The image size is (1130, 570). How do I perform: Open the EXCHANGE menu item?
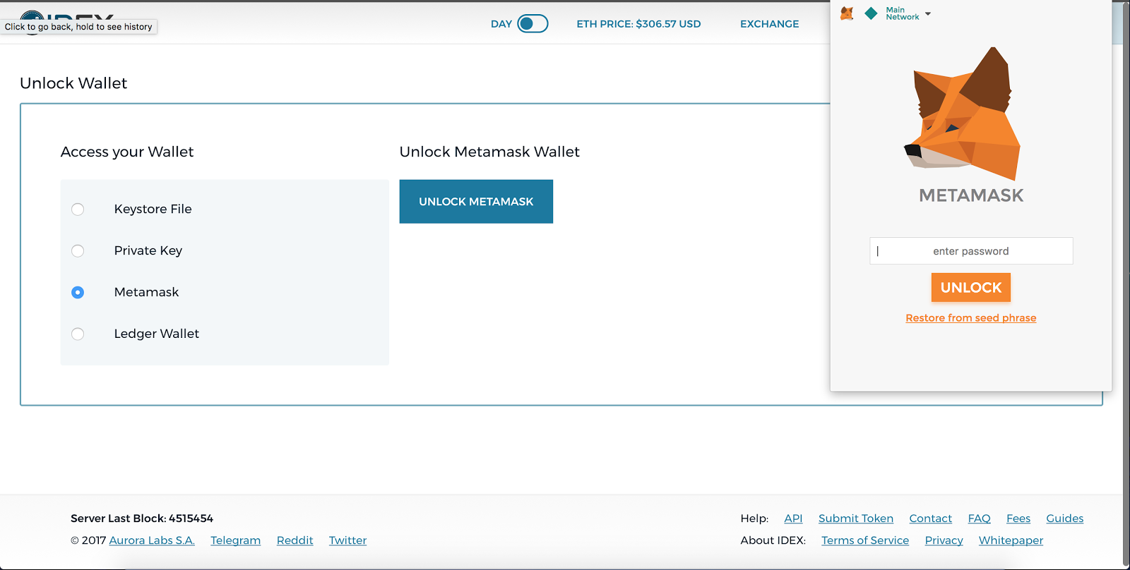click(x=770, y=24)
